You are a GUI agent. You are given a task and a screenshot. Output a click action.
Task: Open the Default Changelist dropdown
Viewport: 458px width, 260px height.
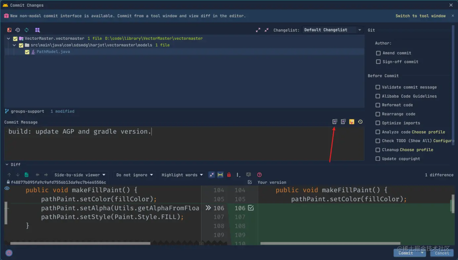(333, 30)
